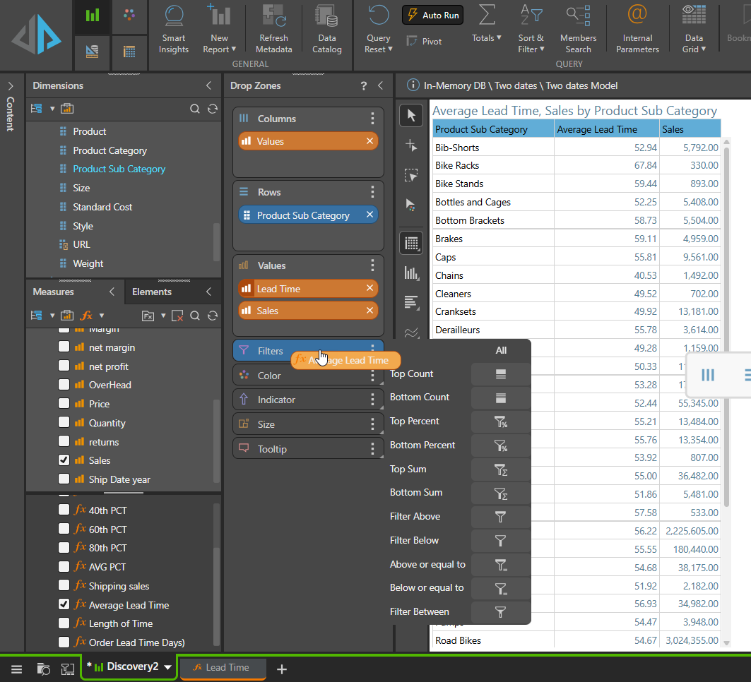Image resolution: width=751 pixels, height=682 pixels.
Task: Refresh the Dimensions panel
Action: coord(213,109)
